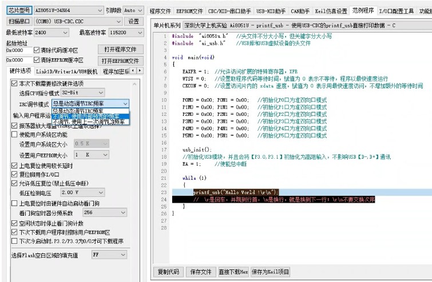Switch to the CDC/HID-串口助手 tab
Screen dimensions: 432x282
click(x=229, y=11)
